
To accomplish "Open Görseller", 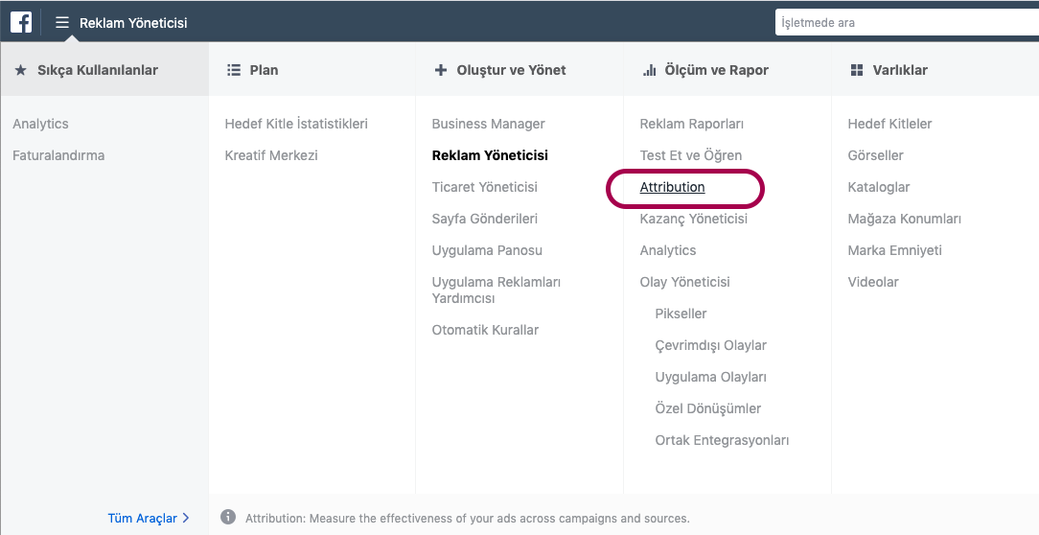I will coord(875,155).
